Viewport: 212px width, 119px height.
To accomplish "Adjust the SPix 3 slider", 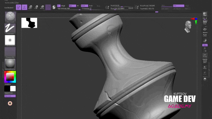I will [x=205, y=18].
